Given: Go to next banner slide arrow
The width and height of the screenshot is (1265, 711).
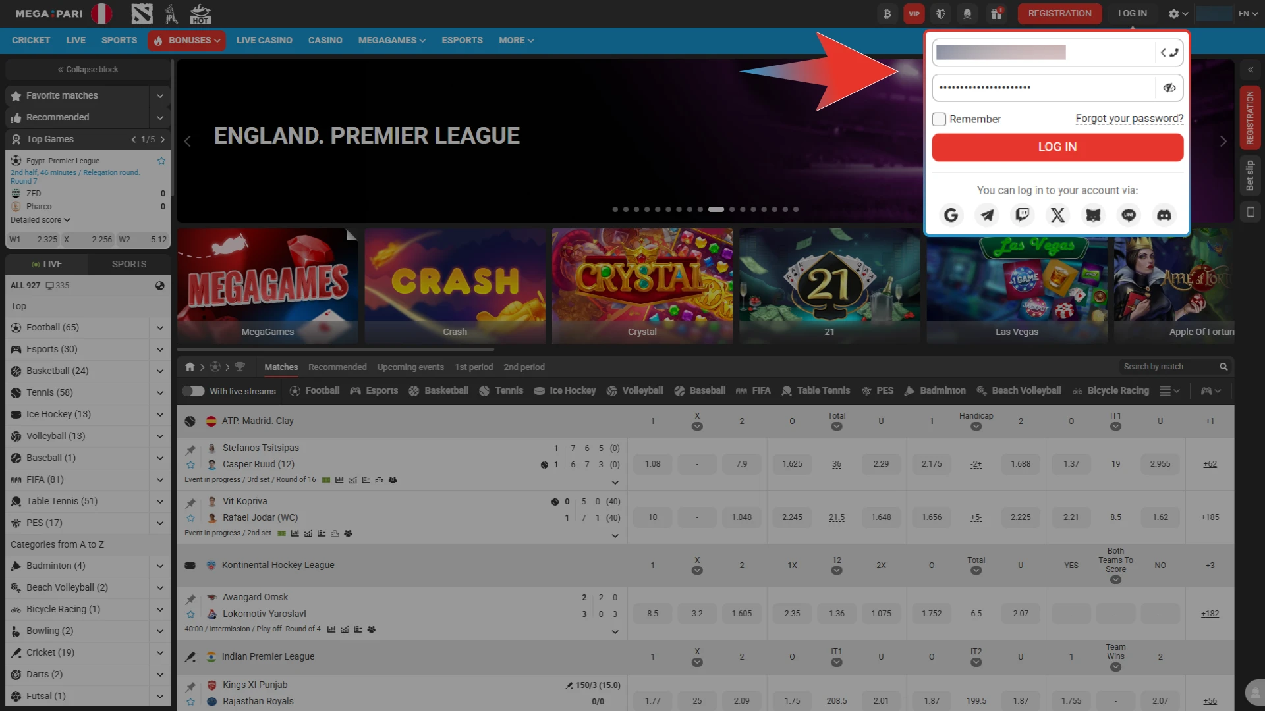Looking at the screenshot, I should coord(1223,141).
